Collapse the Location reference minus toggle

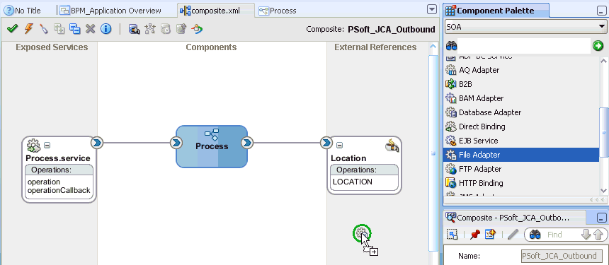click(x=339, y=146)
